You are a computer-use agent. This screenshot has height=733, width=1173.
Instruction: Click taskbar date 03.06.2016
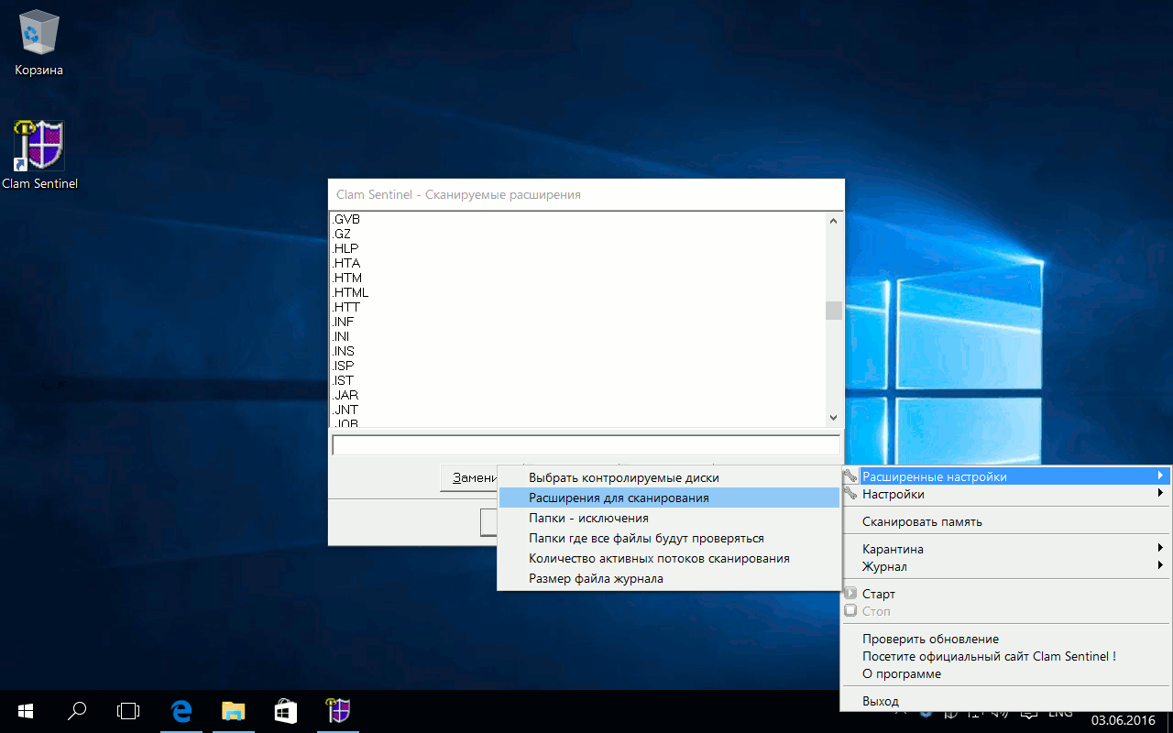click(1123, 721)
